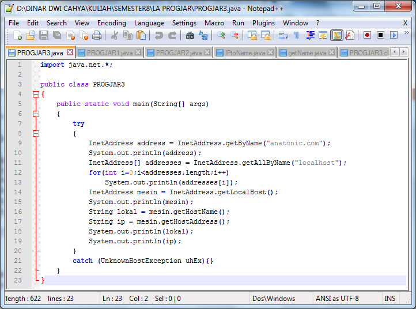Open the View menu
This screenshot has width=416, height=309.
[x=82, y=23]
